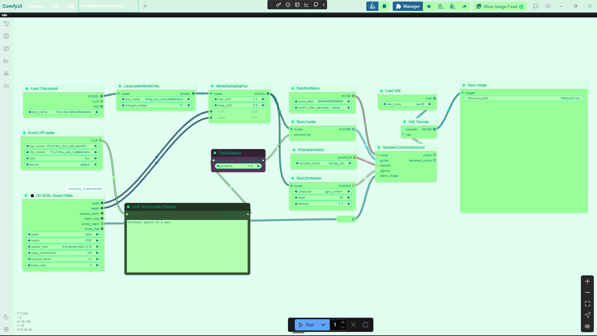Toggle dark theme moon icon
Viewport: 597px width, 336px height.
[x=6, y=317]
